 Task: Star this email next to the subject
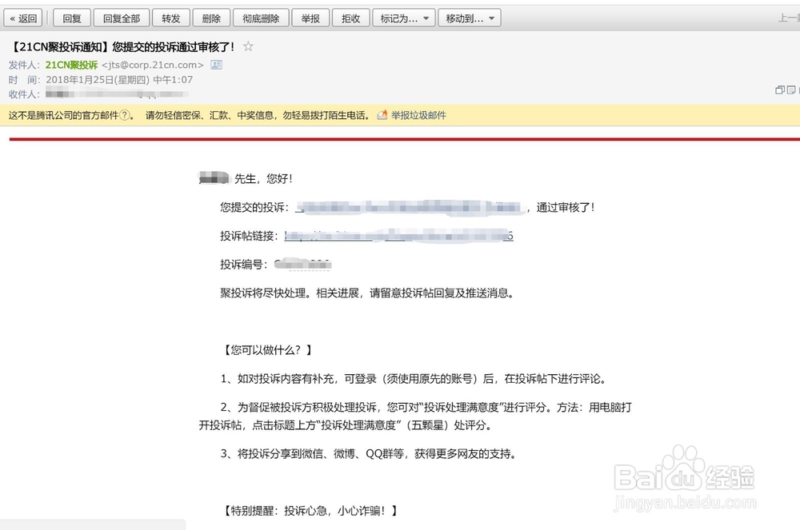pos(248,46)
